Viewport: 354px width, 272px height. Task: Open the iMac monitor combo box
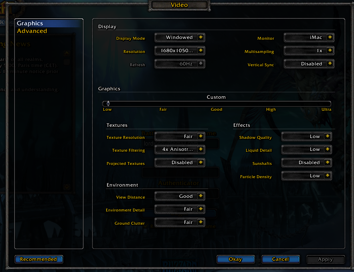click(x=309, y=37)
